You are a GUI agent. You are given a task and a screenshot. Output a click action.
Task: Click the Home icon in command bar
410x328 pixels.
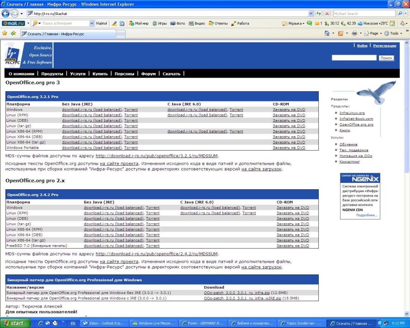pos(327,33)
